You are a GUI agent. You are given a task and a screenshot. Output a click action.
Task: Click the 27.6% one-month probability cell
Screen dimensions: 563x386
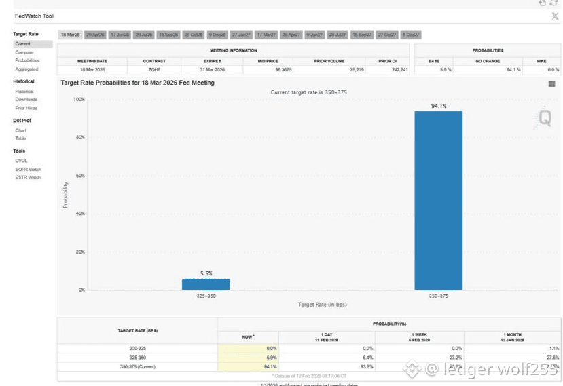coord(512,358)
